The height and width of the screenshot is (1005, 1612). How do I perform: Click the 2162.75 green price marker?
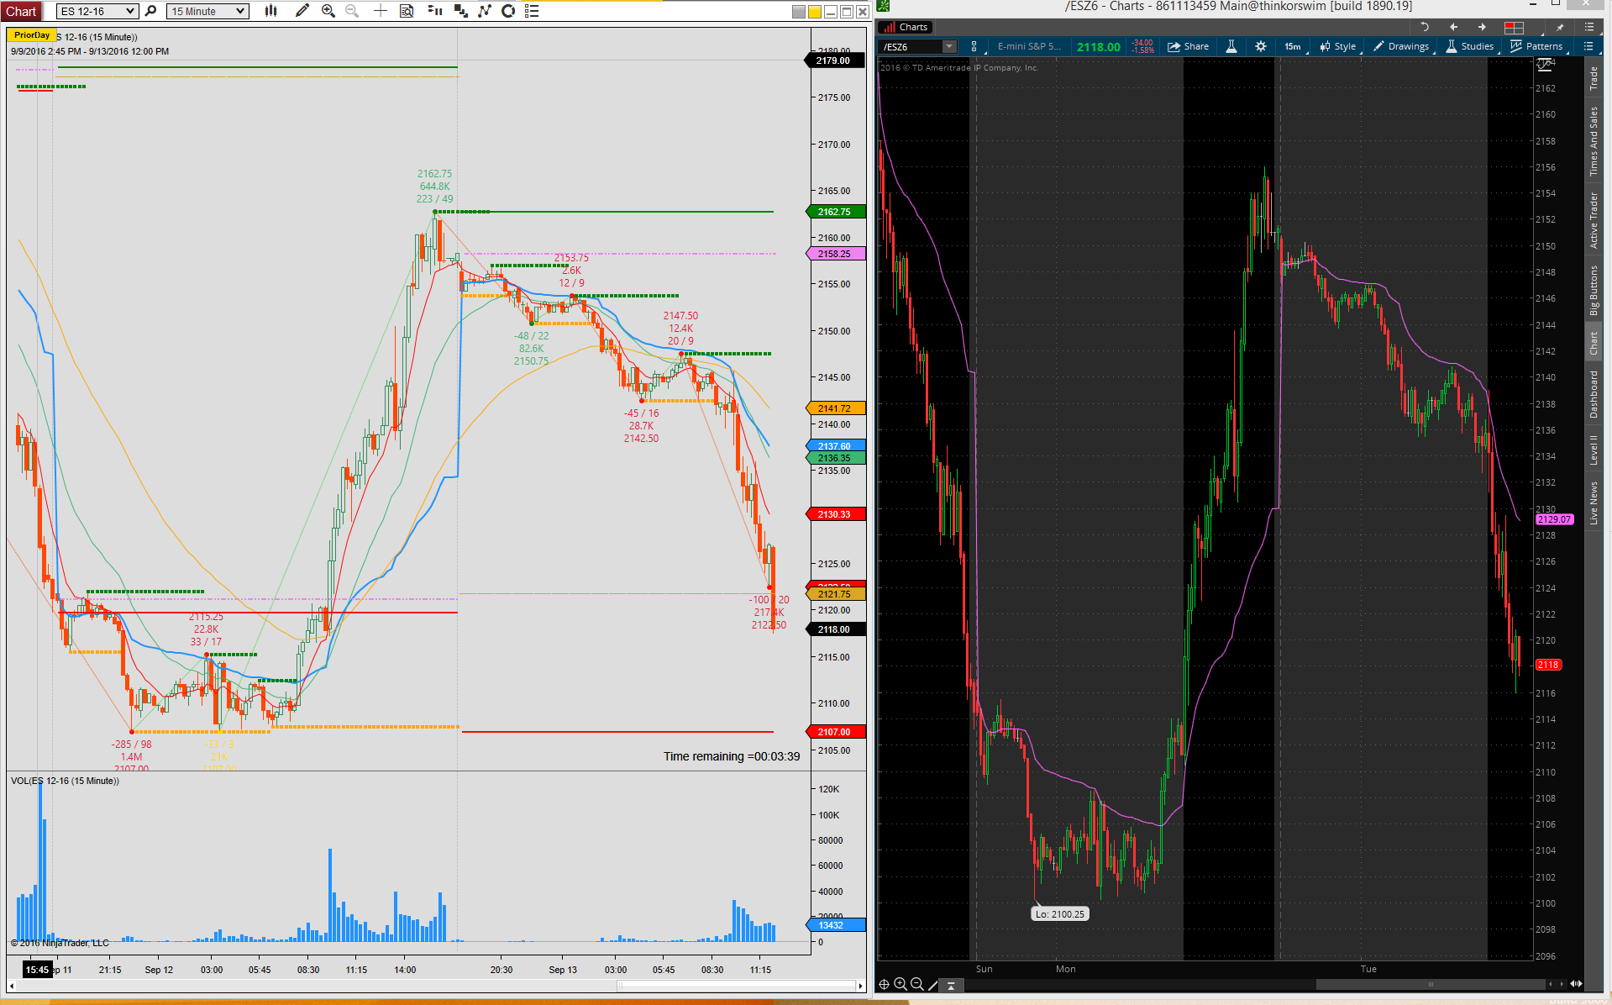[835, 212]
